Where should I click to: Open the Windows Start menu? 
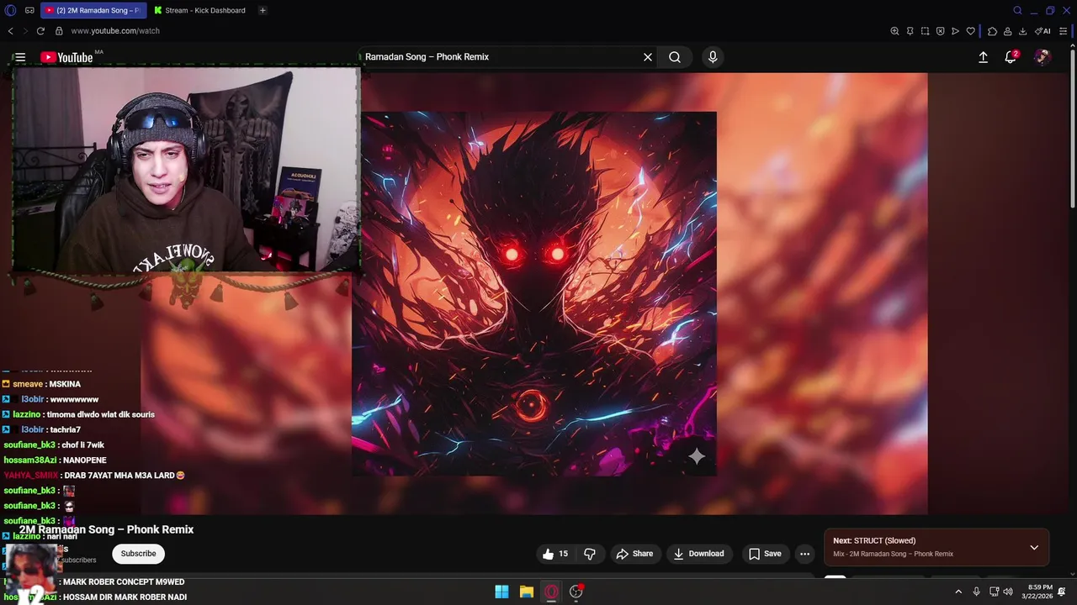(501, 592)
